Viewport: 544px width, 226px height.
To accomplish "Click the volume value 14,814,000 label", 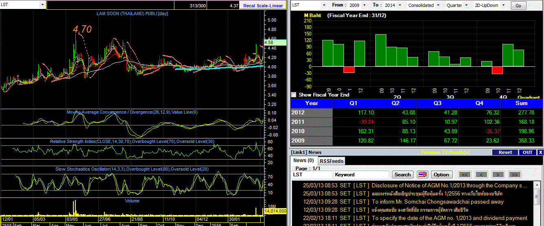I will tap(275, 211).
